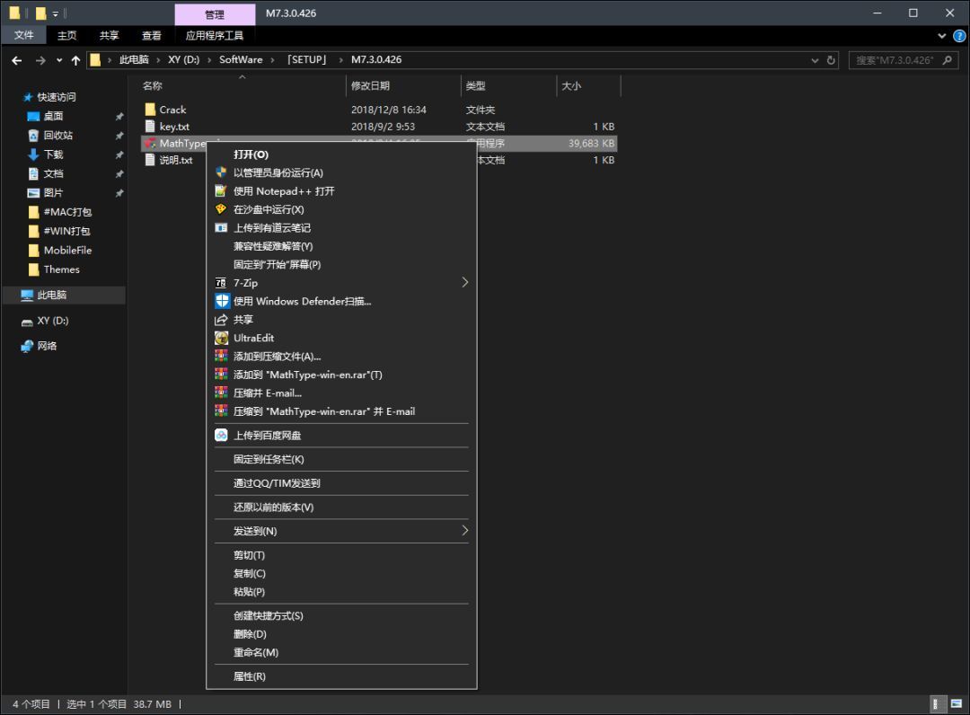
Task: Click the refresh button beside address bar
Action: pyautogui.click(x=831, y=60)
